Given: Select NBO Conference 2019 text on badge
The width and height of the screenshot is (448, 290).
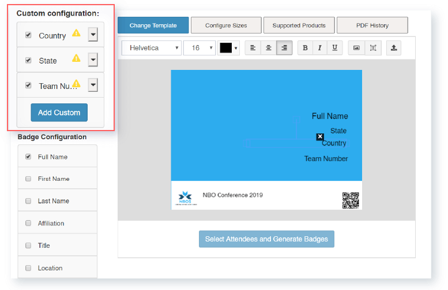Looking at the screenshot, I should click(x=232, y=195).
